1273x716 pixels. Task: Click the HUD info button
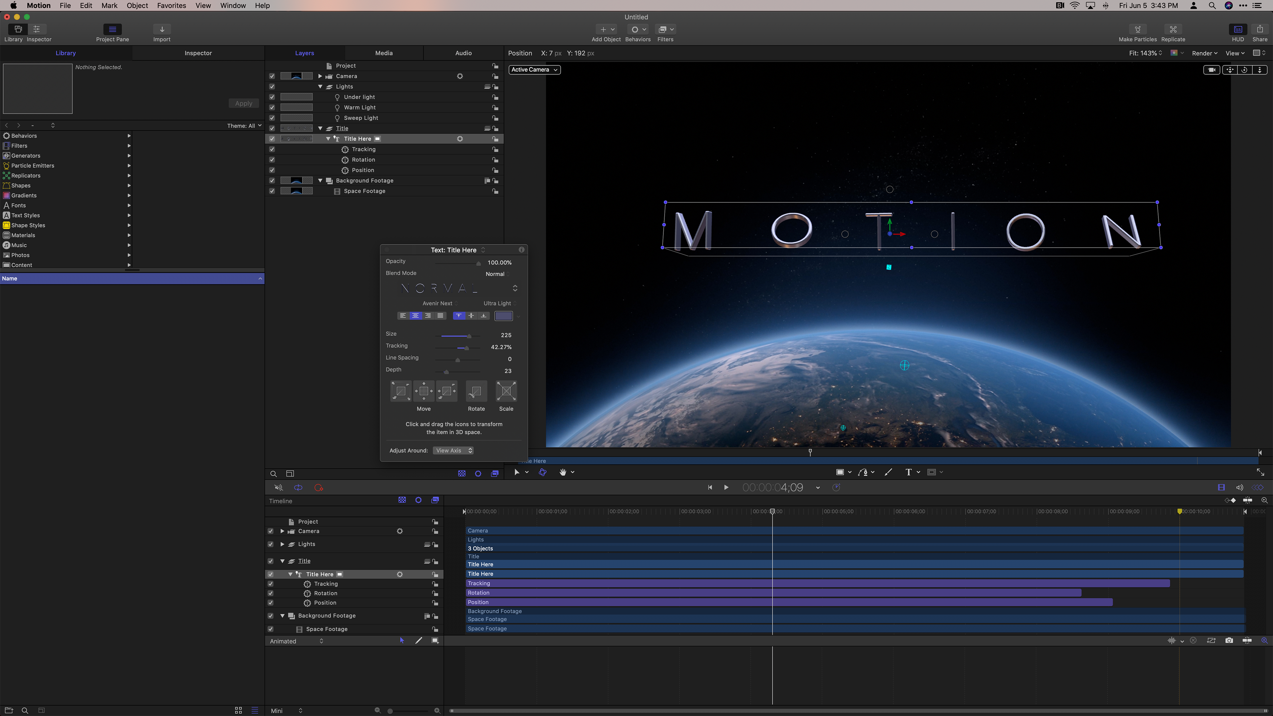pos(521,250)
